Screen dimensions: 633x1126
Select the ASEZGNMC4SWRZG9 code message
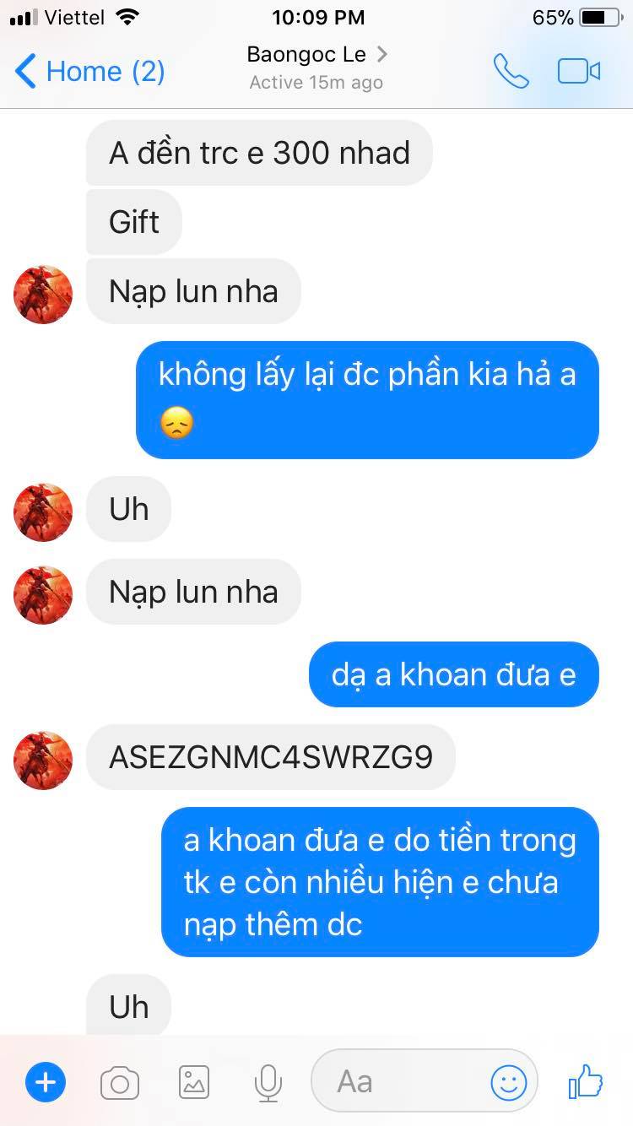[x=271, y=757]
